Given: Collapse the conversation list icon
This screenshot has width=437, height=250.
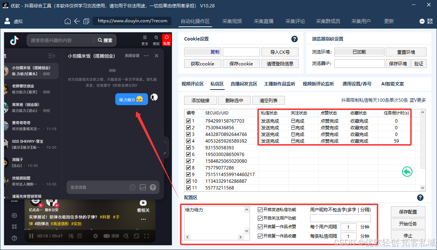Looking at the screenshot, I should 52,56.
